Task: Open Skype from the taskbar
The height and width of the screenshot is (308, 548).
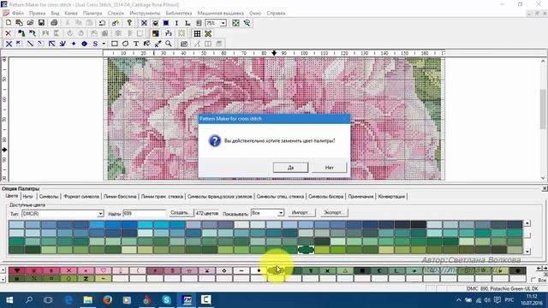Action: click(167, 300)
